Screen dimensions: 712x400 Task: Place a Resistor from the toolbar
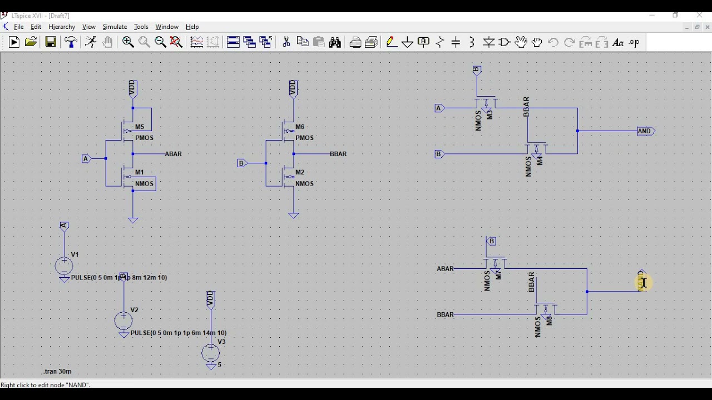click(x=440, y=42)
